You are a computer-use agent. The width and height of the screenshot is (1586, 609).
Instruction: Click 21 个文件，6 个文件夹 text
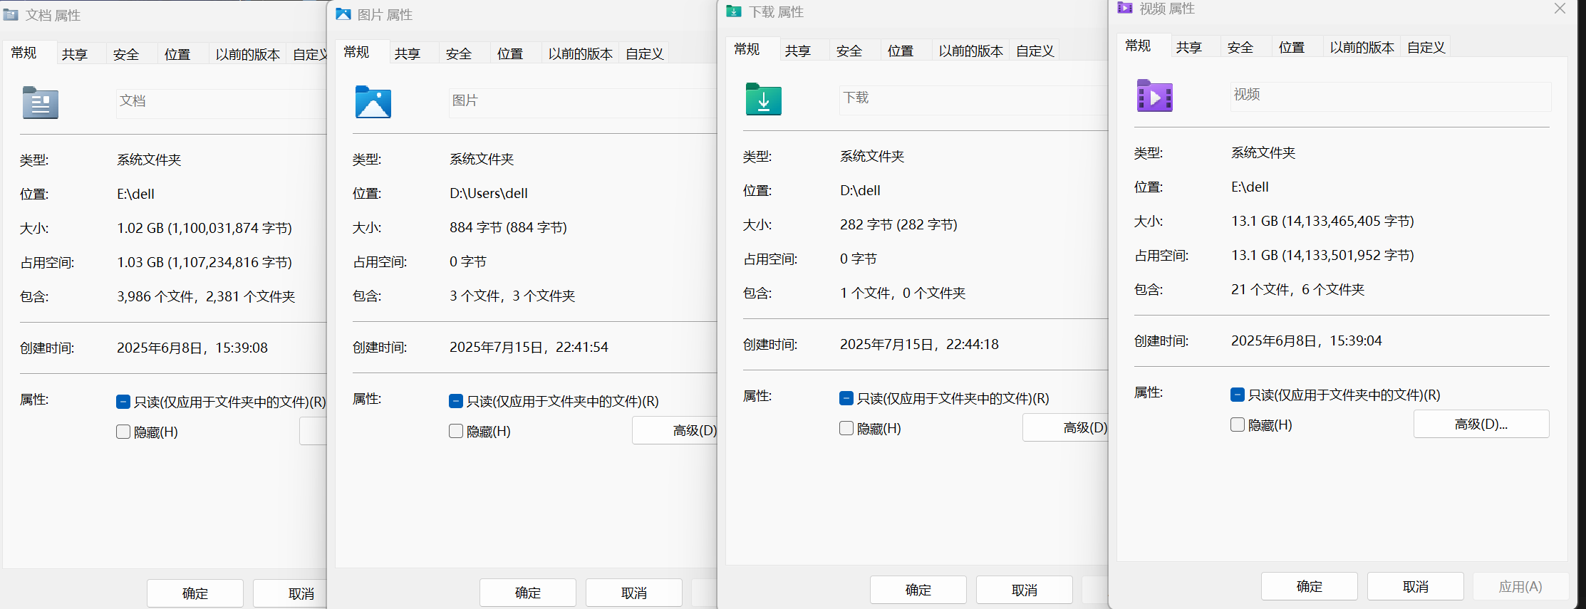1297,289
